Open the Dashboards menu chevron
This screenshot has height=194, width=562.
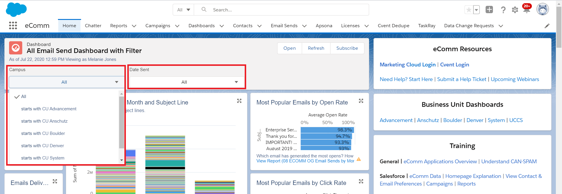(x=222, y=26)
